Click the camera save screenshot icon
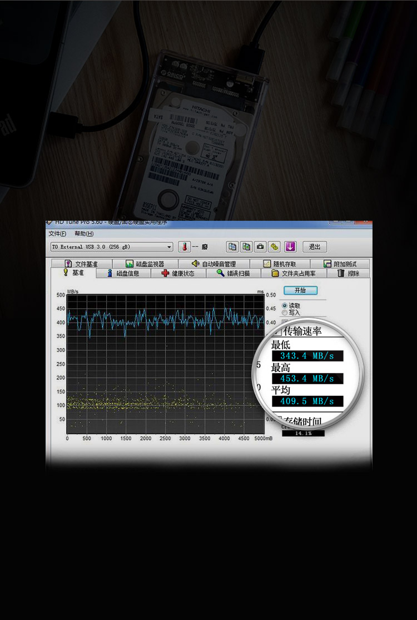This screenshot has width=417, height=620. tap(260, 247)
